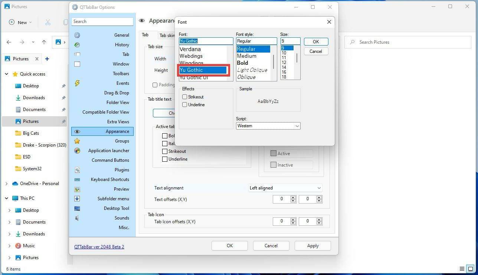Select the Events lightning bolt icon
This screenshot has width=478, height=275.
pos(77,83)
